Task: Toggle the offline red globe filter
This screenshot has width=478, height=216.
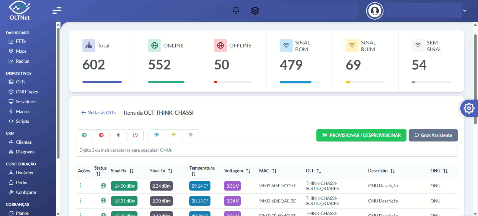Action: pyautogui.click(x=101, y=135)
